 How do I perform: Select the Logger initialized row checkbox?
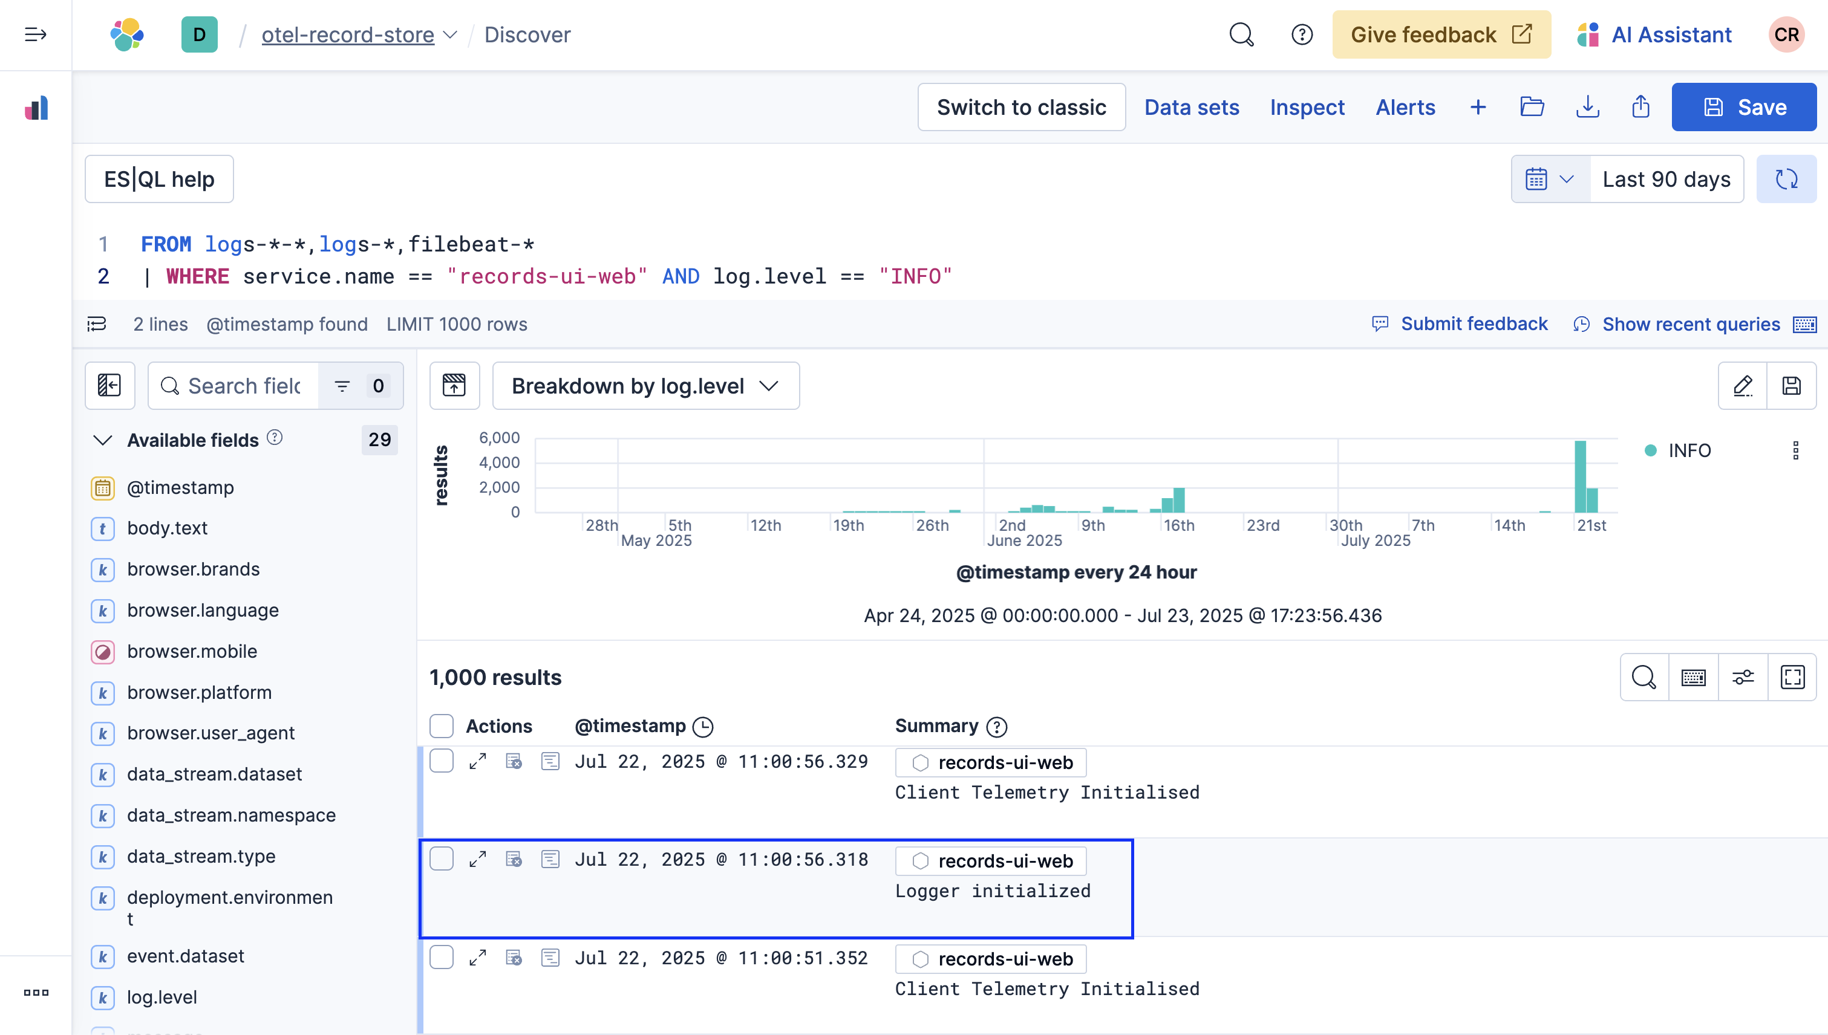442,860
